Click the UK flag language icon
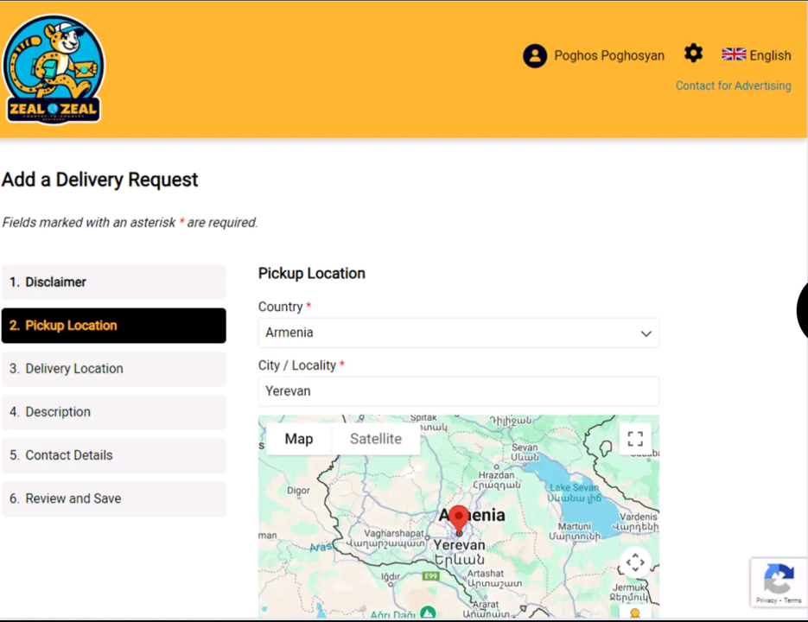 pyautogui.click(x=734, y=54)
